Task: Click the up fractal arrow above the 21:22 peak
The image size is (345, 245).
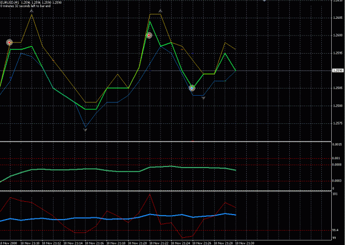Action: pyautogui.click(x=161, y=11)
